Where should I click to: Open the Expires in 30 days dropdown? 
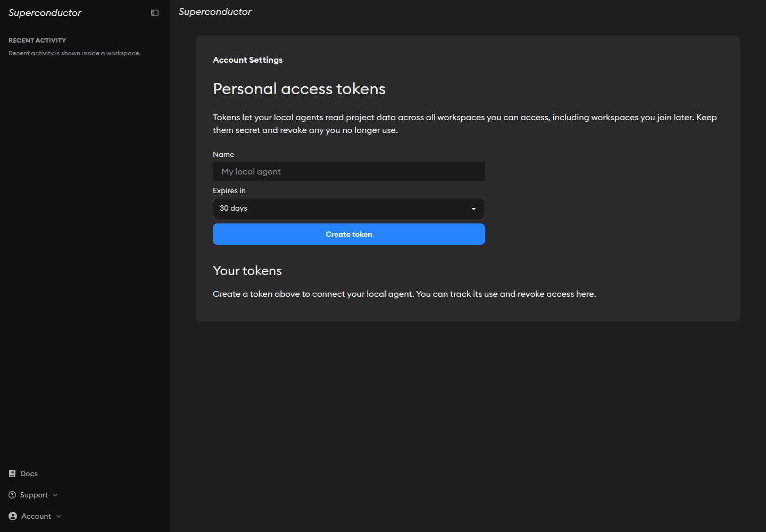(x=349, y=209)
